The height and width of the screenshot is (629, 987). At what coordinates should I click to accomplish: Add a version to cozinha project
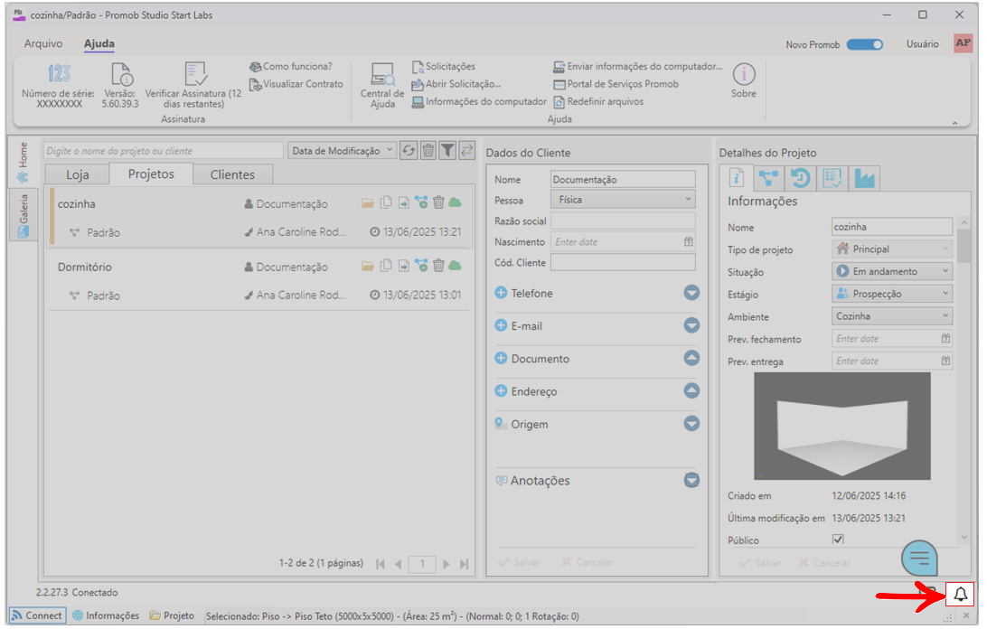coord(421,202)
